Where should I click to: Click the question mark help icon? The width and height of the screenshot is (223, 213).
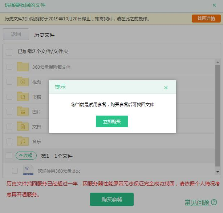[x=214, y=202]
